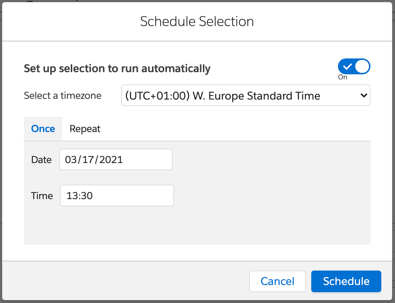Click the checkmark icon inside the toggle
The width and height of the screenshot is (395, 303).
point(347,67)
